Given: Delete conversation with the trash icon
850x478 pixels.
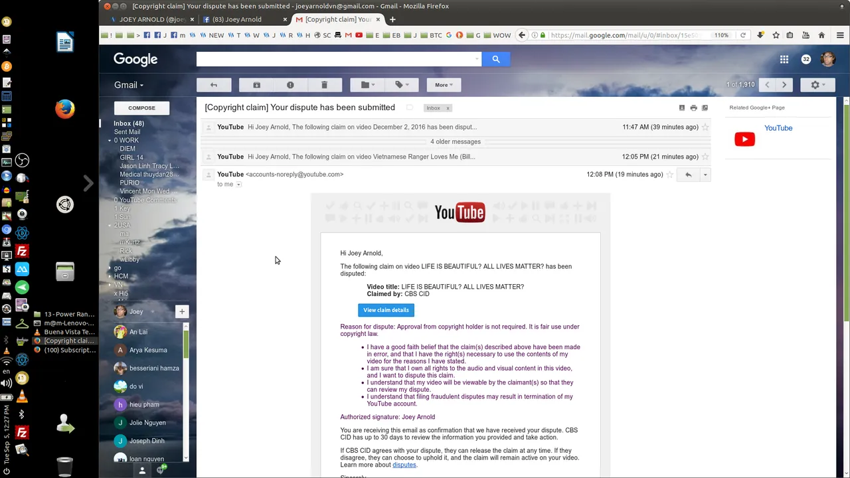Looking at the screenshot, I should tap(324, 85).
